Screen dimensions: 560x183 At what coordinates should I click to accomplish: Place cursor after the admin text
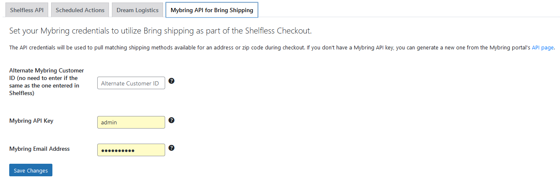[118, 122]
